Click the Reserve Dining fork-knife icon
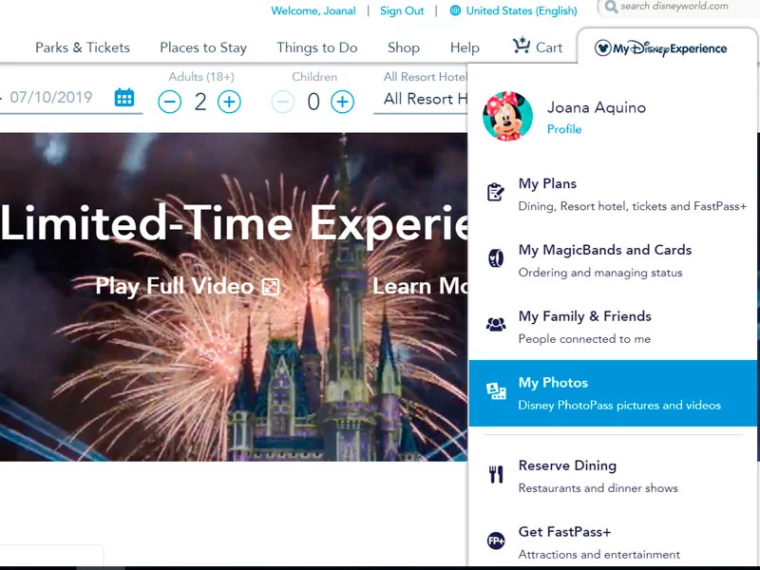This screenshot has height=570, width=760. coord(496,474)
